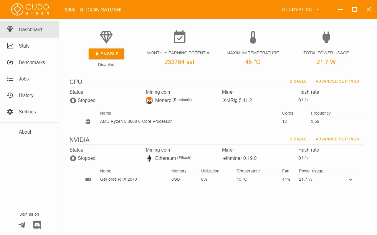Open CPU Advanced Settings

point(337,81)
